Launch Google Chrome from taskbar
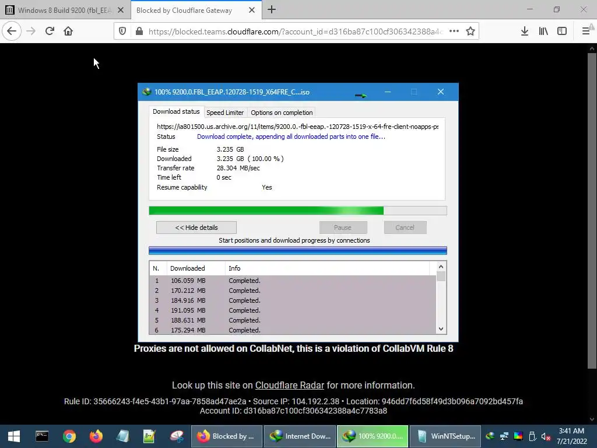The height and width of the screenshot is (448, 597). coord(69,436)
